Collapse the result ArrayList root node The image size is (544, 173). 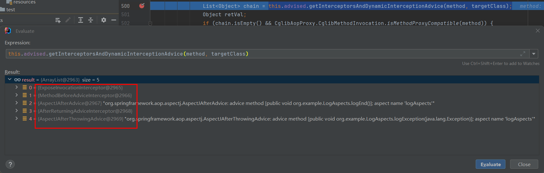(x=10, y=80)
